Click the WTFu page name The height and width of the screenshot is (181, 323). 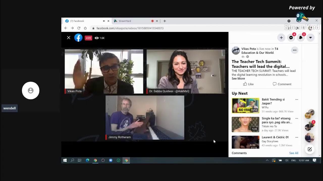(265, 107)
